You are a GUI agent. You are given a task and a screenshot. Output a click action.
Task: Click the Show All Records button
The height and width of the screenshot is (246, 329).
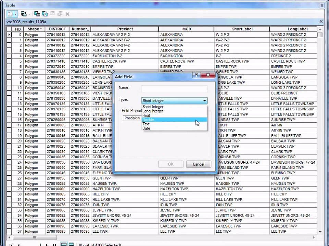pos(64,244)
